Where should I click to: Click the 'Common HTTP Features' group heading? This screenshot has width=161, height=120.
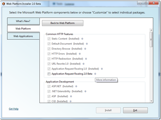[59, 34]
